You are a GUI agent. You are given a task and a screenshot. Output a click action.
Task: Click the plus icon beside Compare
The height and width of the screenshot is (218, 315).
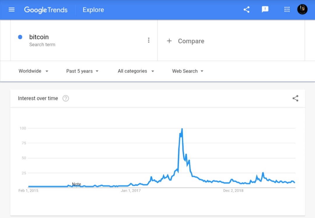coord(169,41)
